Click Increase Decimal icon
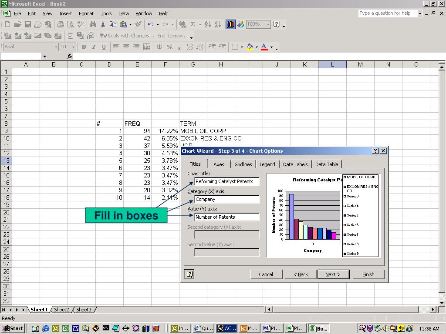 click(189, 47)
